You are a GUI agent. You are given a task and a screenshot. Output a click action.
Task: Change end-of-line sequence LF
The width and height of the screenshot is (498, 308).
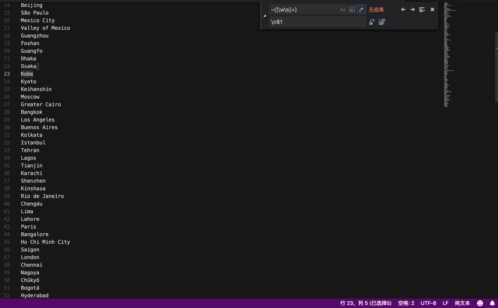pyautogui.click(x=446, y=303)
